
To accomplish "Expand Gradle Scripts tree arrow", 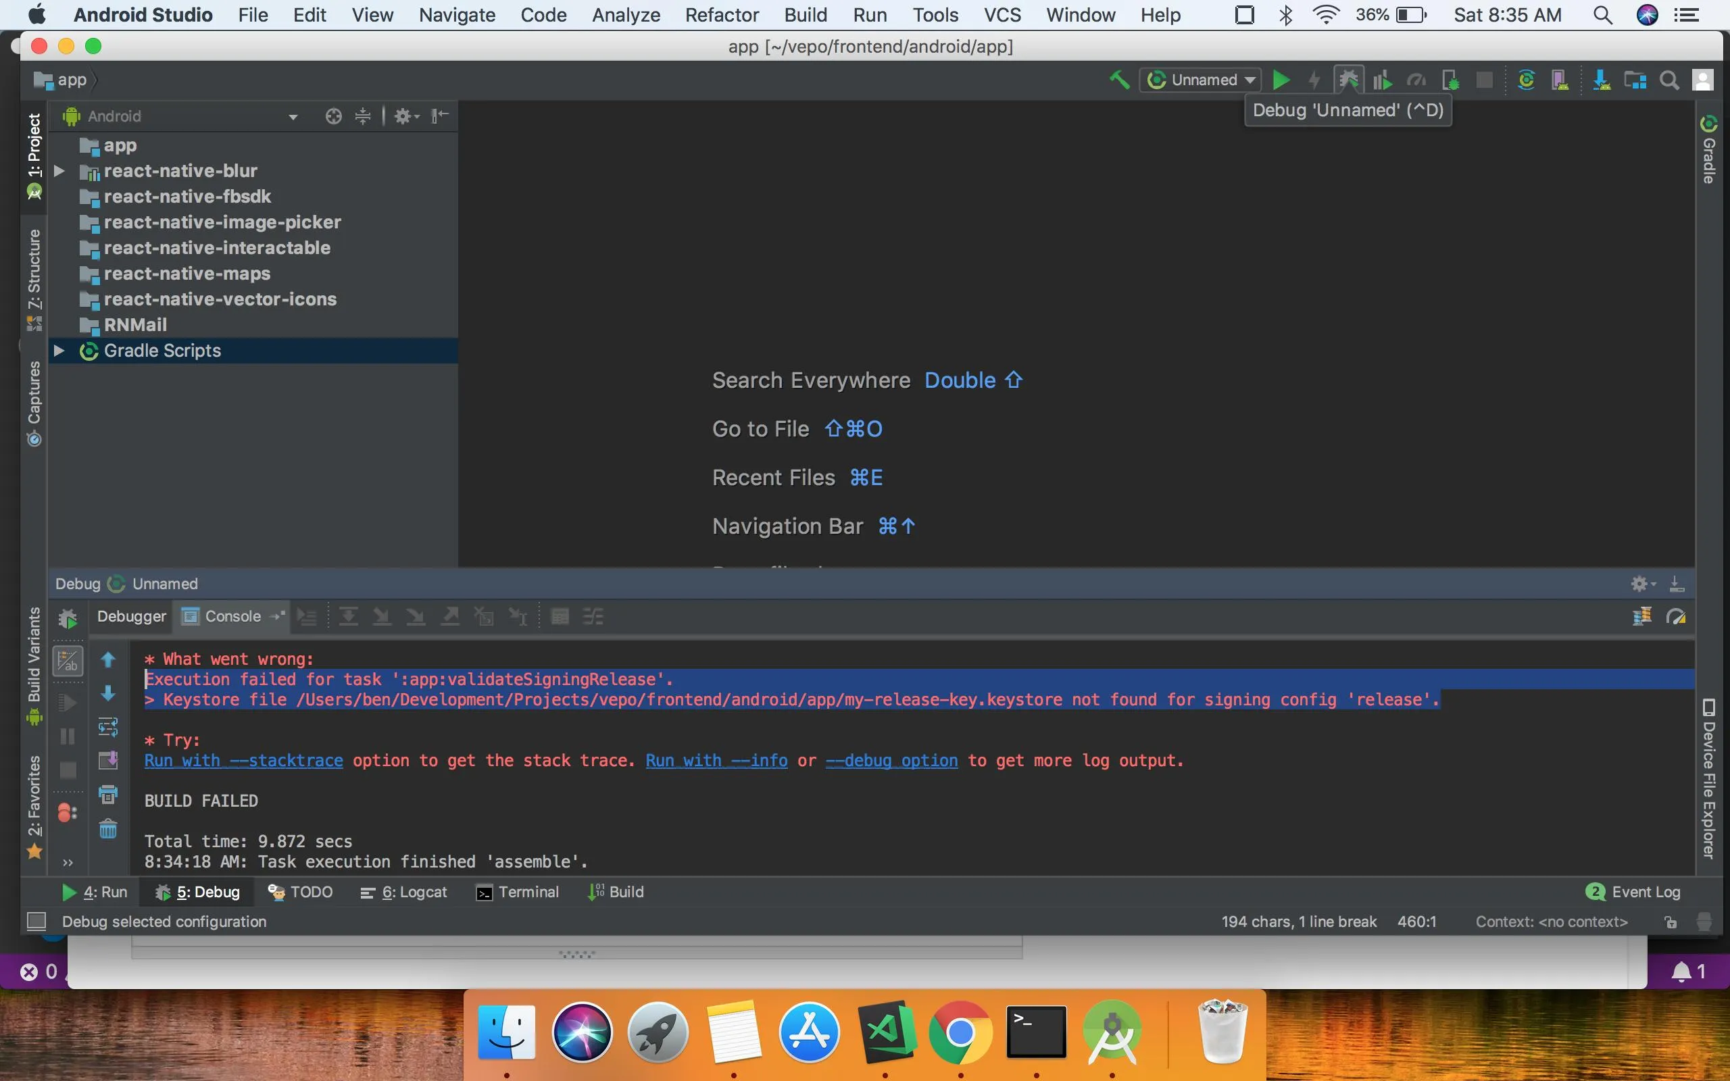I will pyautogui.click(x=59, y=351).
